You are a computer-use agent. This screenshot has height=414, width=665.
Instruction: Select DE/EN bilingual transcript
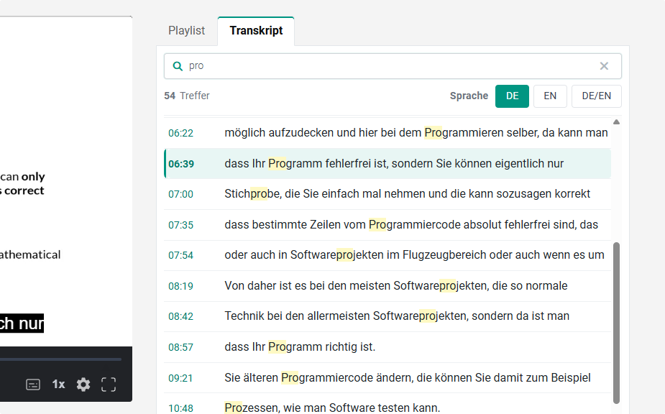point(596,96)
